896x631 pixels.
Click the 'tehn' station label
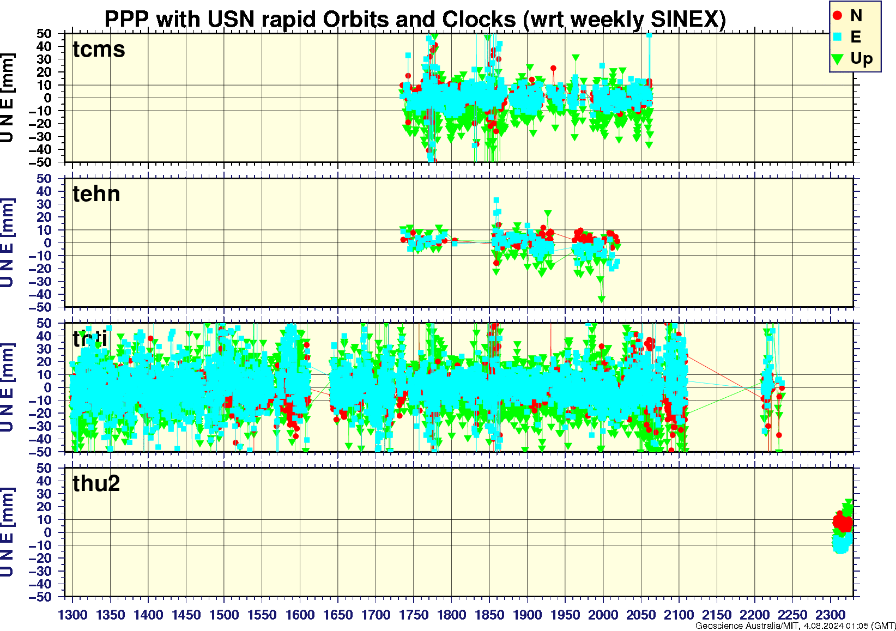tap(96, 194)
